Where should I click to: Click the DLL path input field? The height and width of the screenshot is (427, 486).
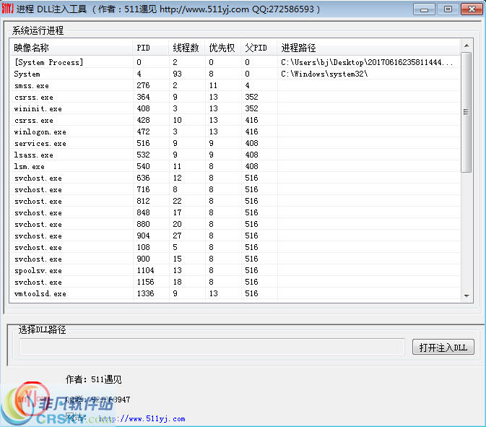click(212, 347)
